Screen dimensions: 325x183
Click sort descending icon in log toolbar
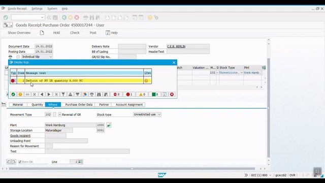pos(78,95)
